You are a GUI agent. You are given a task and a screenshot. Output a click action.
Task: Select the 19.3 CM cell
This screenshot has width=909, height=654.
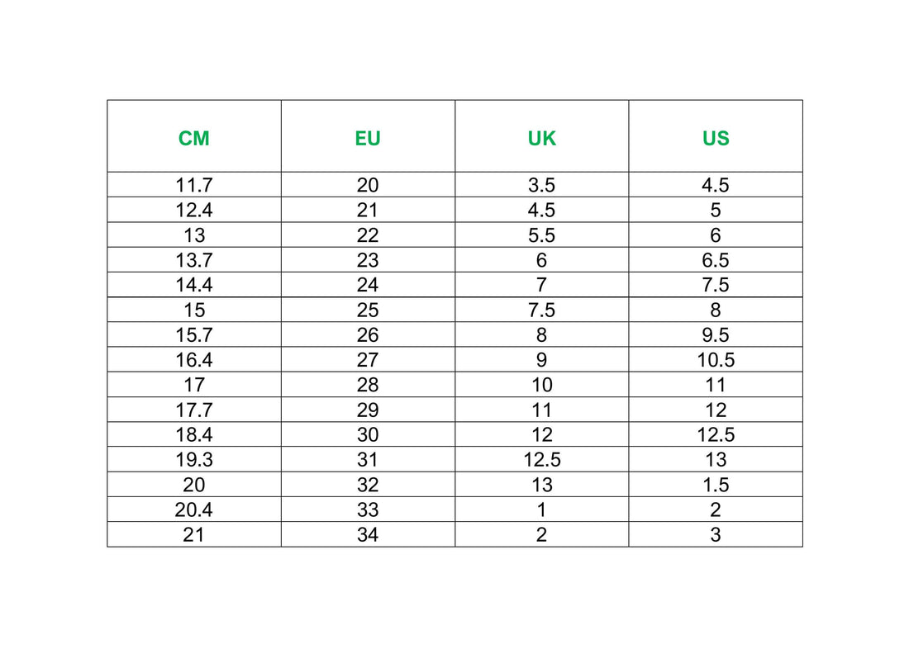coord(194,460)
